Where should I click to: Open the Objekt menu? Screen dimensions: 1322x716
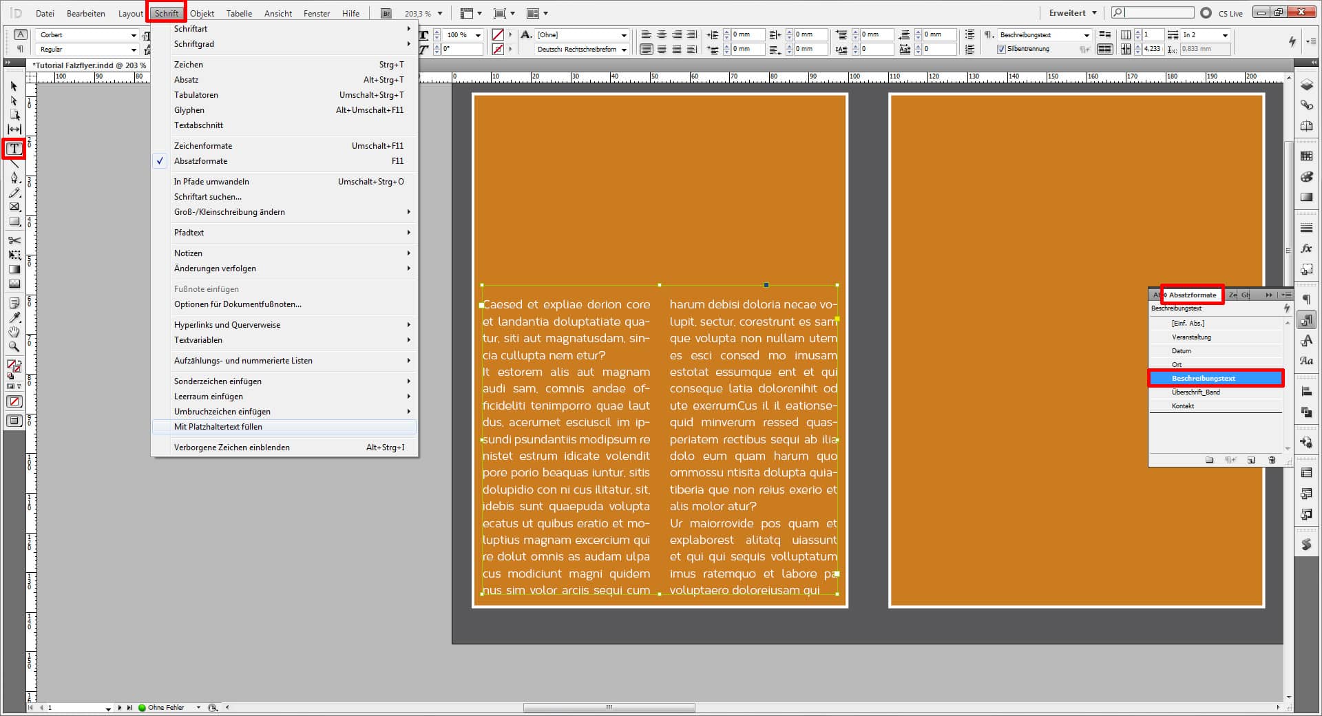[202, 13]
